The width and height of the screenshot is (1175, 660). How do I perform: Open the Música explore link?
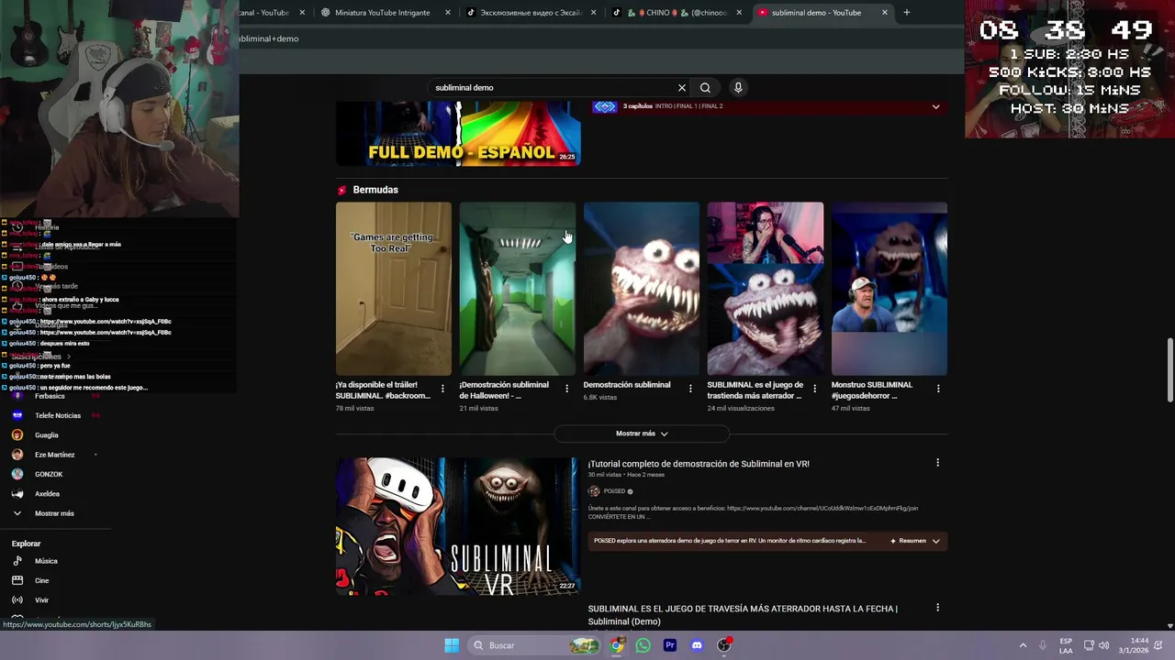tap(46, 561)
